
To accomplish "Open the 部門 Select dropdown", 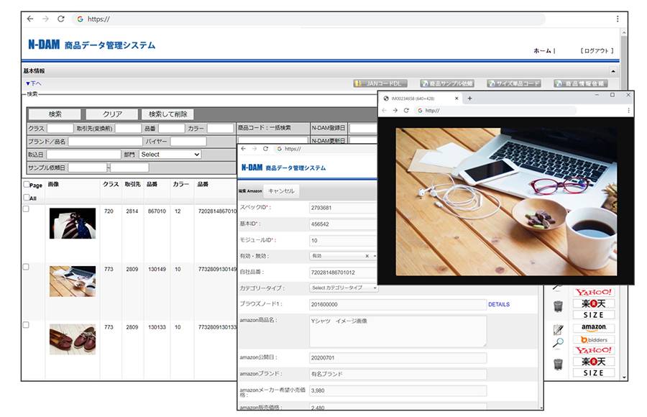I will pyautogui.click(x=170, y=155).
